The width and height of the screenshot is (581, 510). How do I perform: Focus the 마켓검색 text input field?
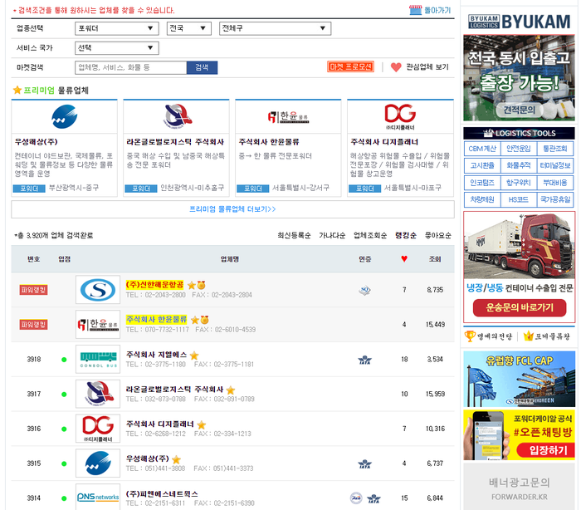tap(131, 67)
